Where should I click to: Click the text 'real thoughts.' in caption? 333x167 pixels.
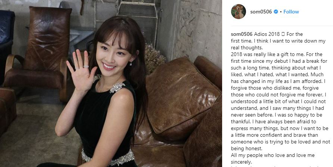click(246, 47)
